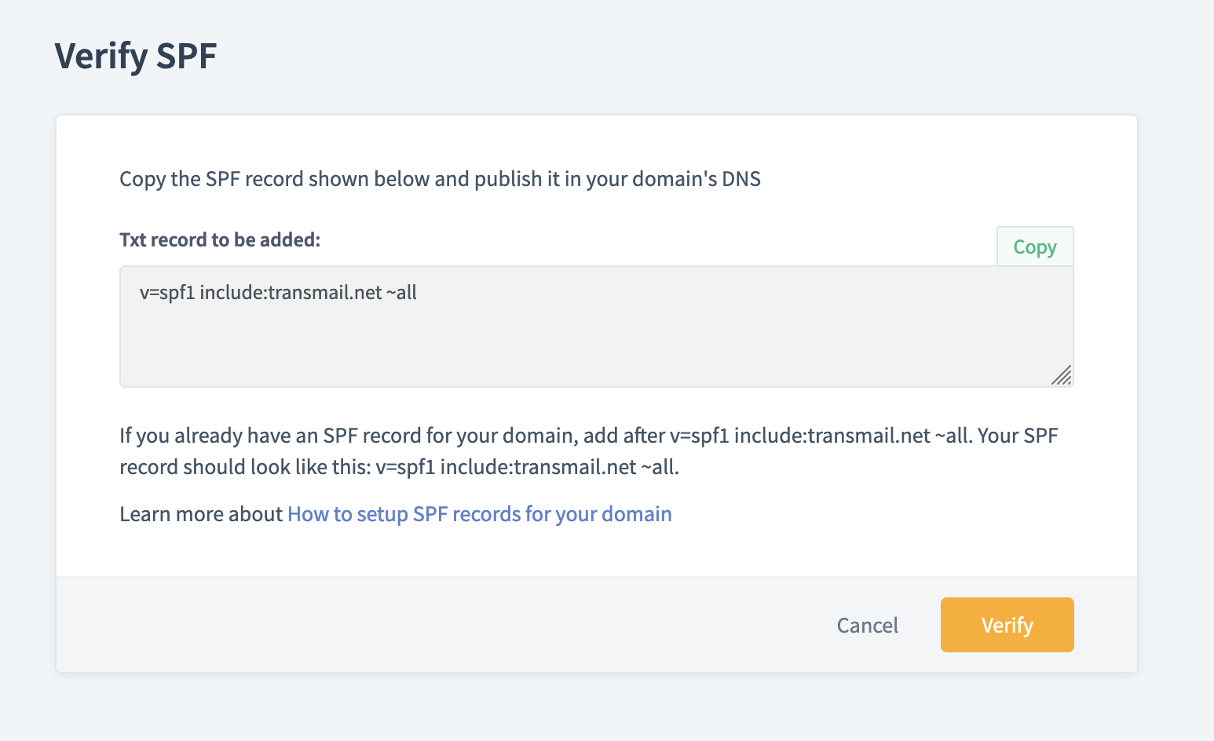The width and height of the screenshot is (1214, 741).
Task: Click the resize grip of the text area
Action: tap(1062, 376)
